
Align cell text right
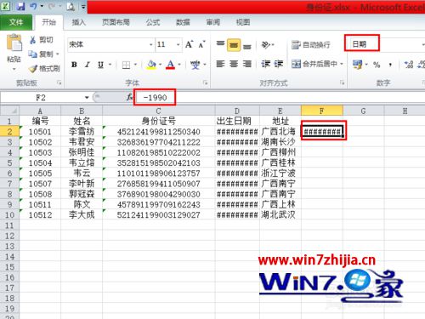click(247, 64)
